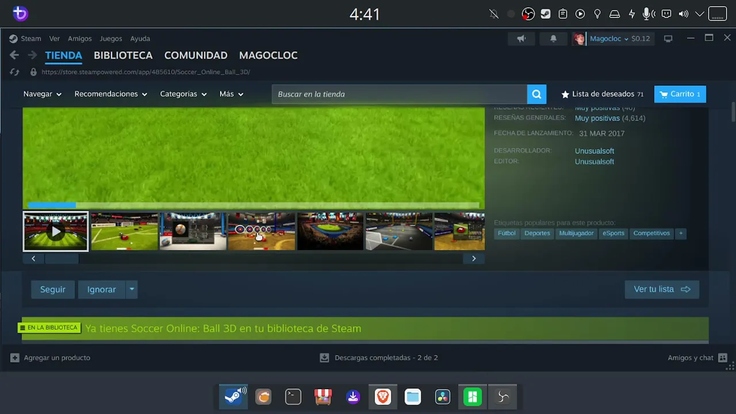Open the lightbulb brightness tray icon
This screenshot has width=736, height=414.
[597, 14]
